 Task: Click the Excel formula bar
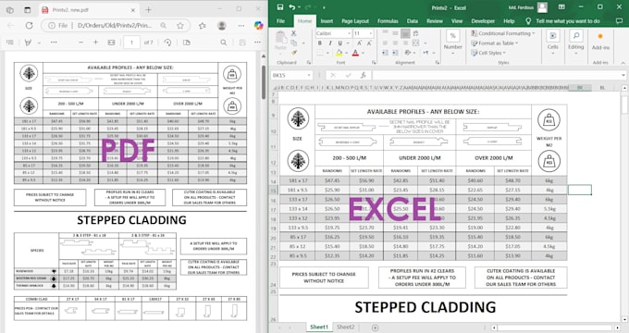pyautogui.click(x=497, y=75)
